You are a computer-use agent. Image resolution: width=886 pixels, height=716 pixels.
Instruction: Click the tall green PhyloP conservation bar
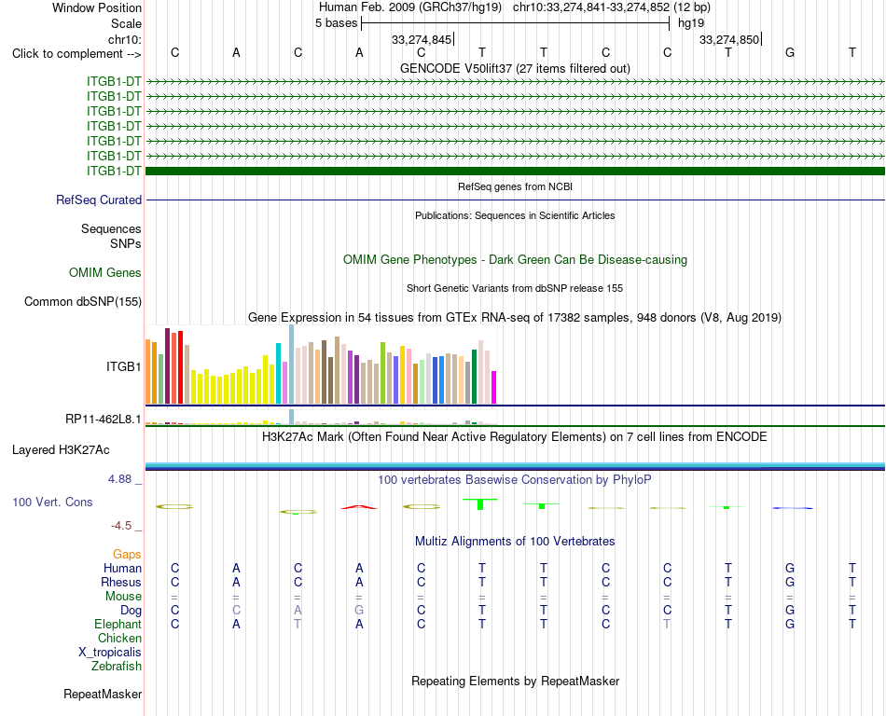pyautogui.click(x=480, y=504)
